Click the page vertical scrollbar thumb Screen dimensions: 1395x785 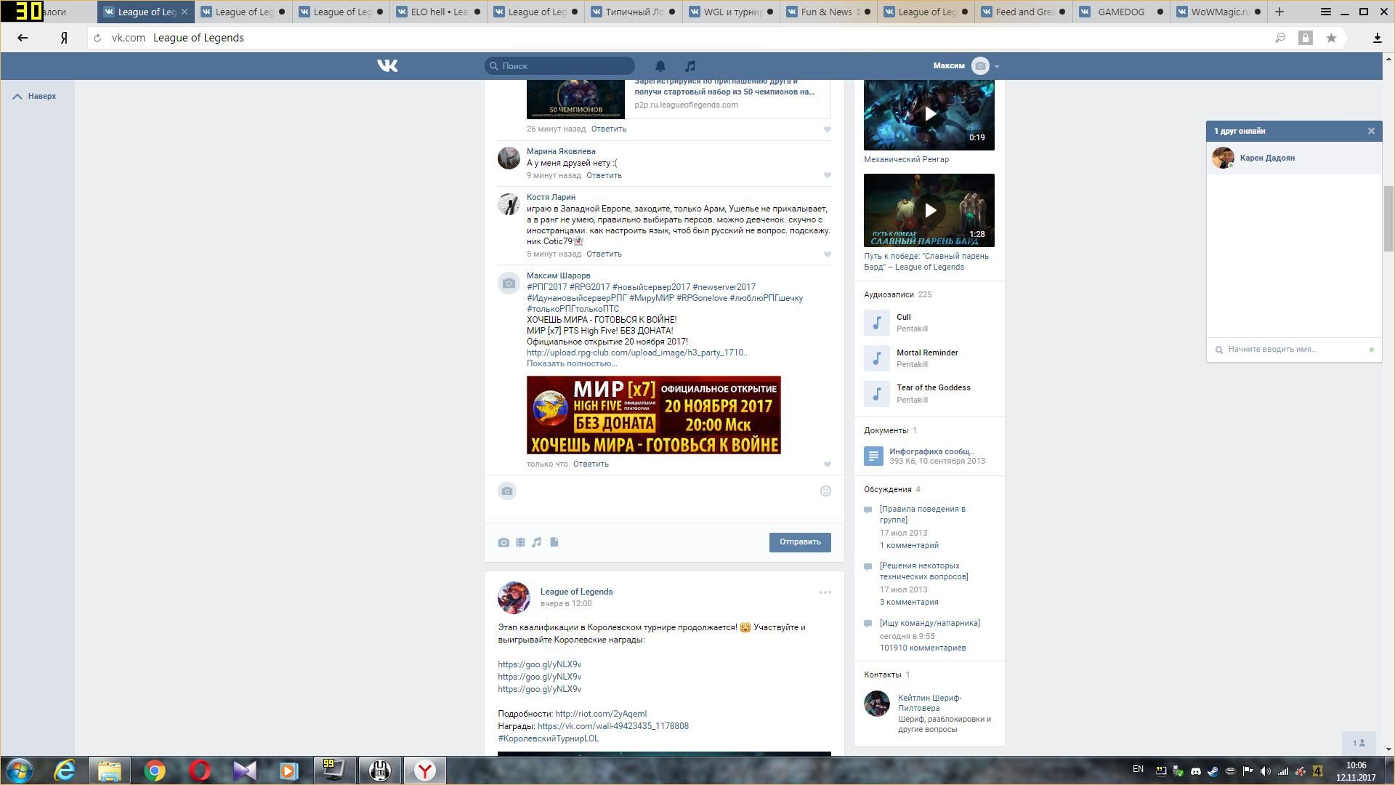click(1388, 219)
